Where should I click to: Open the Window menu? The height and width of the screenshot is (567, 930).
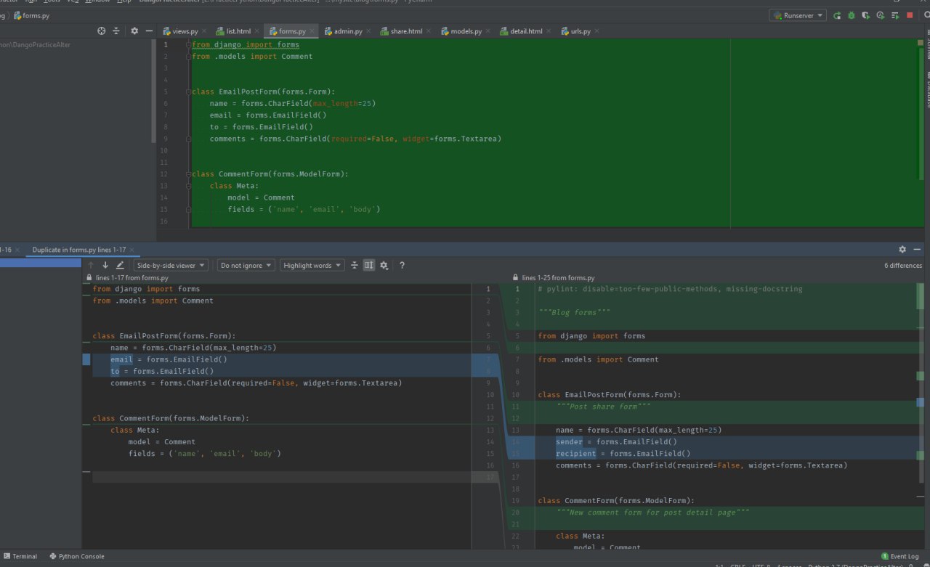(x=97, y=1)
